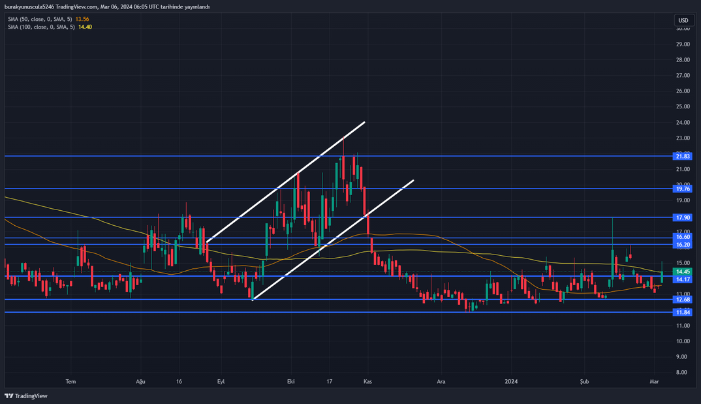Select the 14.17 price level label
This screenshot has height=404, width=701.
(683, 279)
